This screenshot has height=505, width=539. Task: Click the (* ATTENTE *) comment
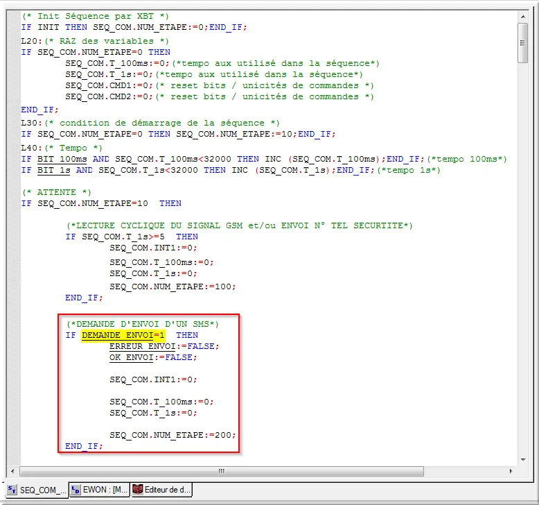tap(57, 192)
